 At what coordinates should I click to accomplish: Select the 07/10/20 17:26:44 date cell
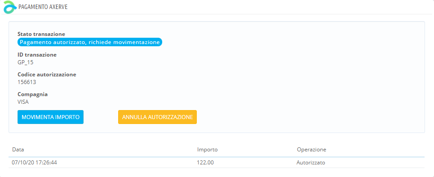pos(34,163)
